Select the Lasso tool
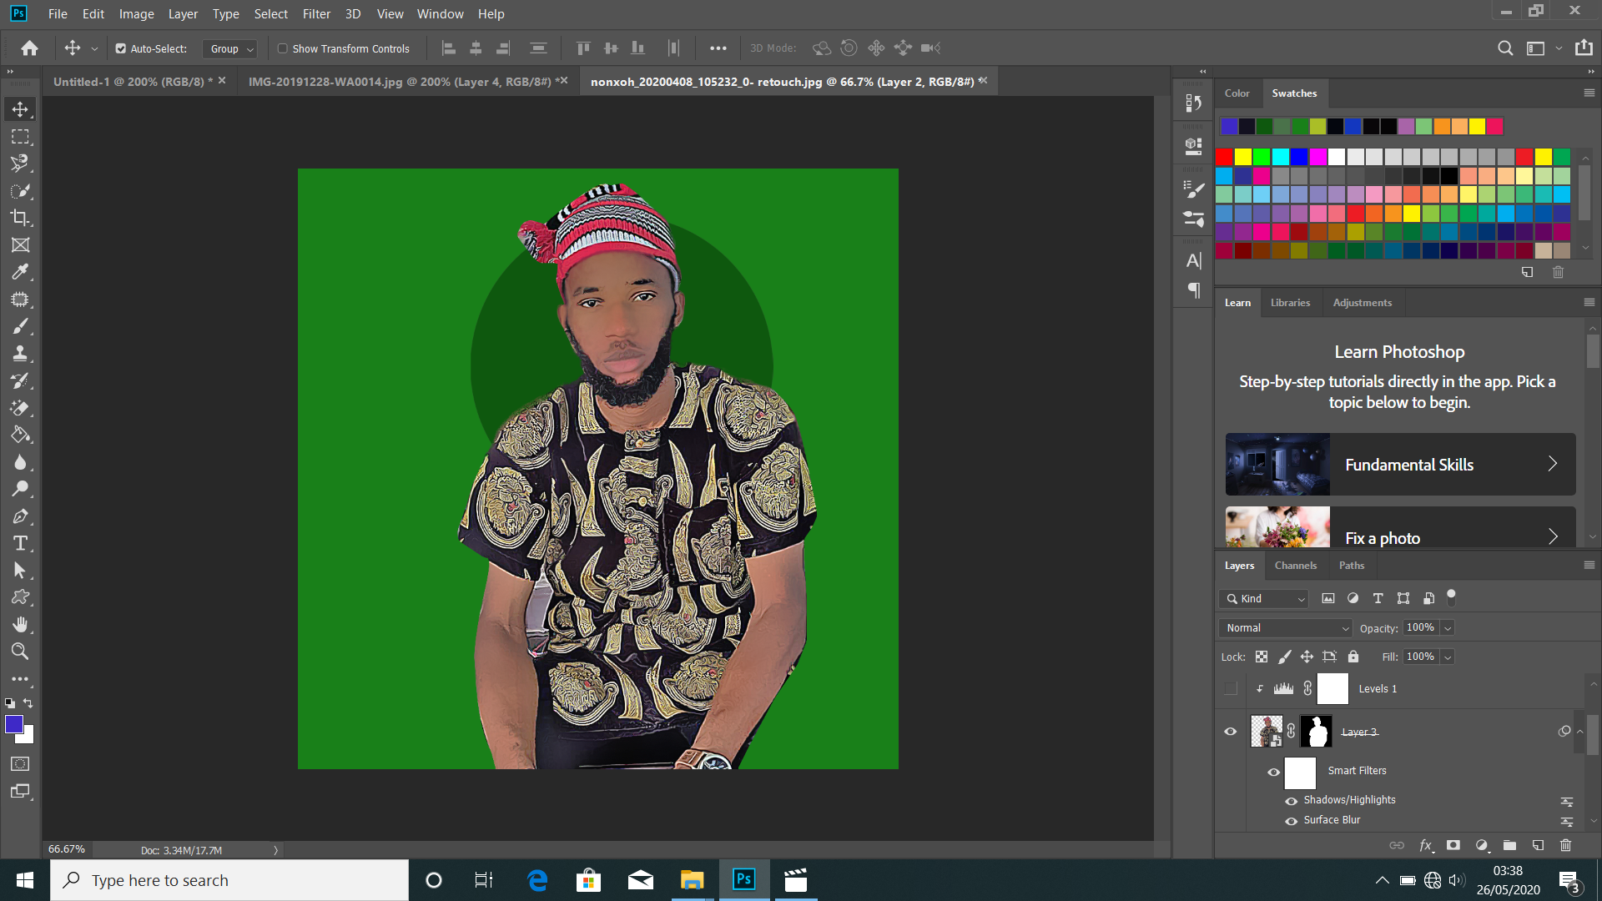 pos(20,164)
